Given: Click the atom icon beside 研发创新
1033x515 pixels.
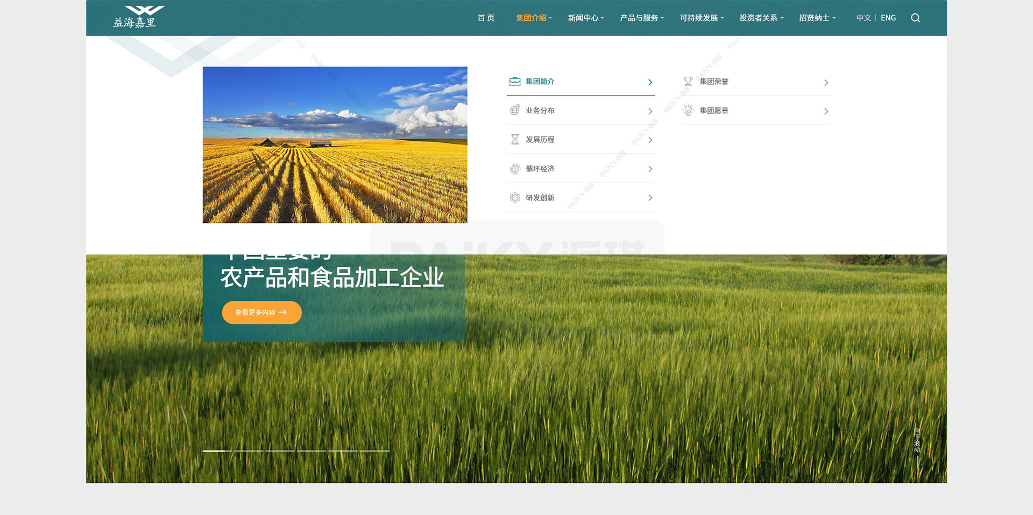Looking at the screenshot, I should [x=515, y=198].
